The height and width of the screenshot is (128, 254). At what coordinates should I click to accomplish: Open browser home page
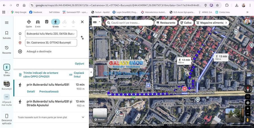tap(24, 5)
